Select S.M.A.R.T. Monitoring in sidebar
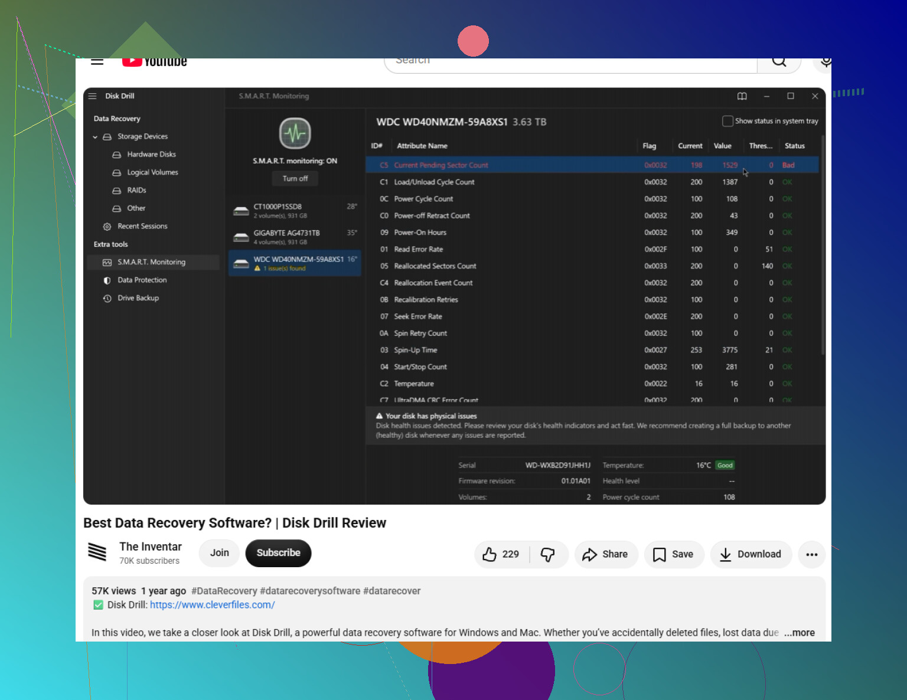 [154, 262]
